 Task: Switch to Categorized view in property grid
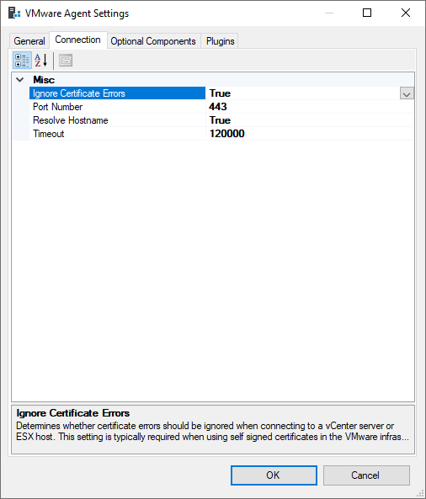22,61
